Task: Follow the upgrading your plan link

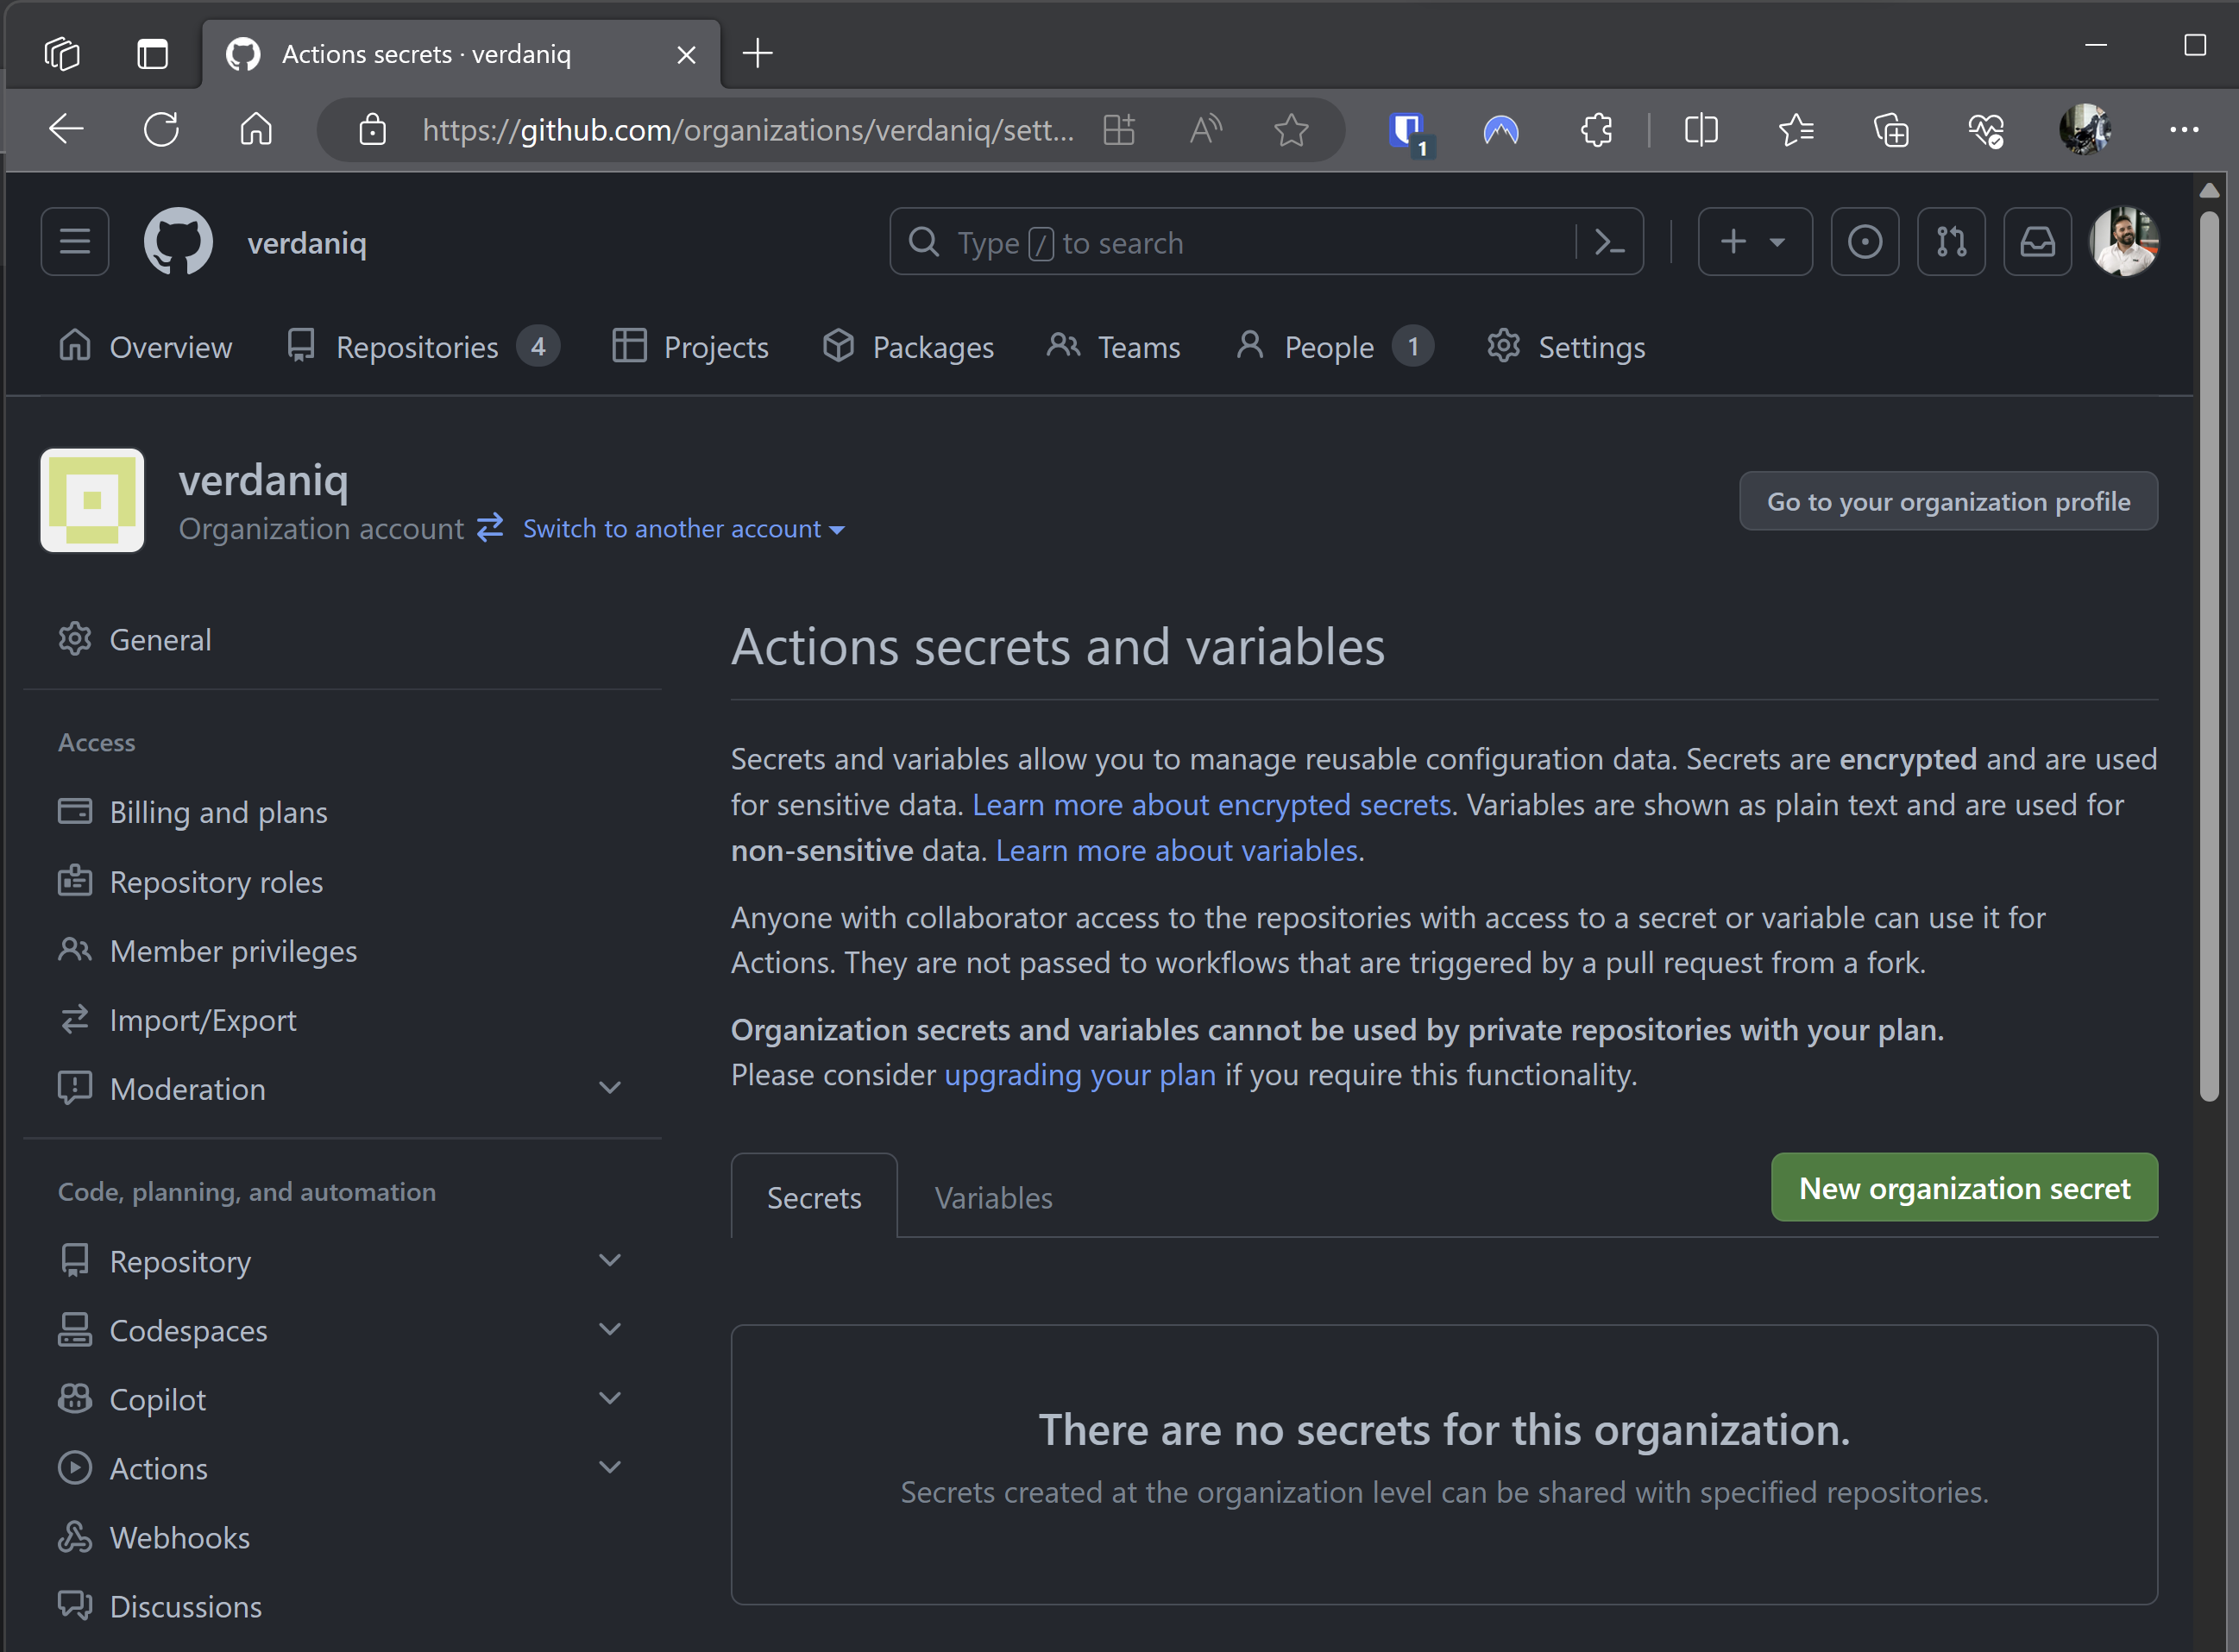Action: click(x=1080, y=1075)
